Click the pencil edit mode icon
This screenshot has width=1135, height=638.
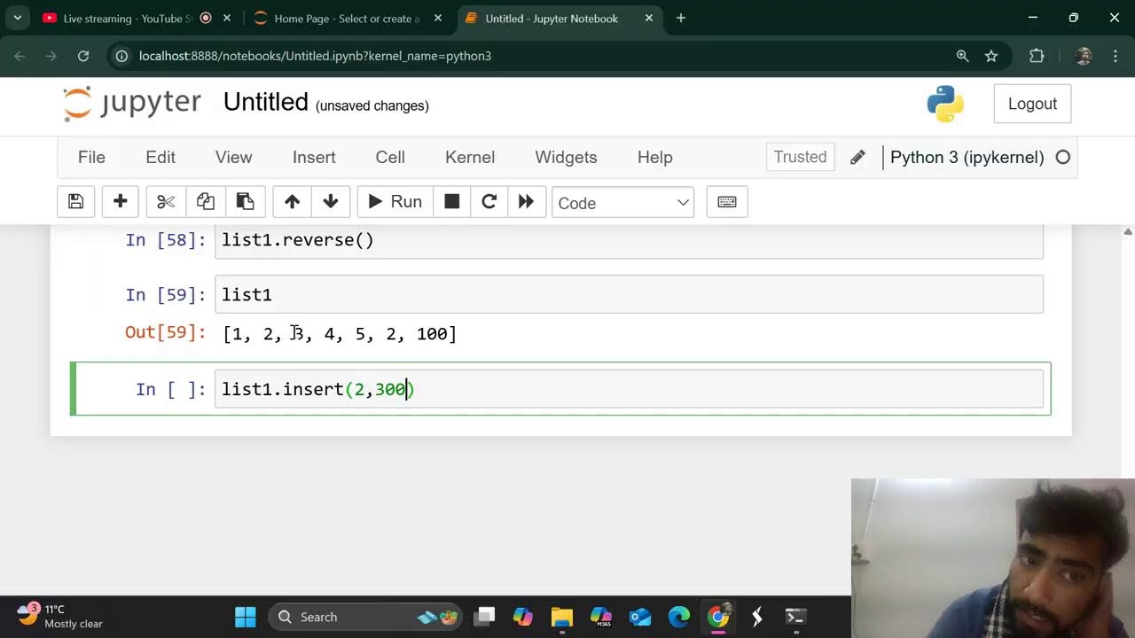click(x=857, y=158)
